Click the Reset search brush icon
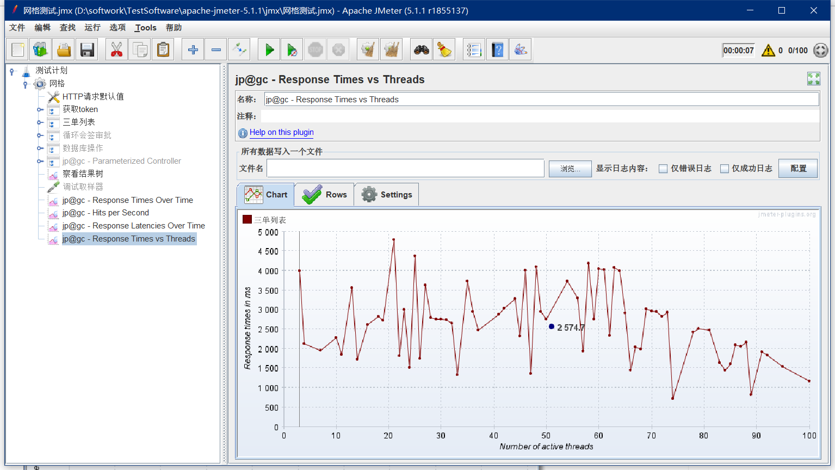 [444, 50]
